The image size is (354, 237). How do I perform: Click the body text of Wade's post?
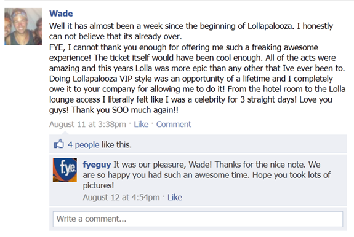click(x=198, y=68)
